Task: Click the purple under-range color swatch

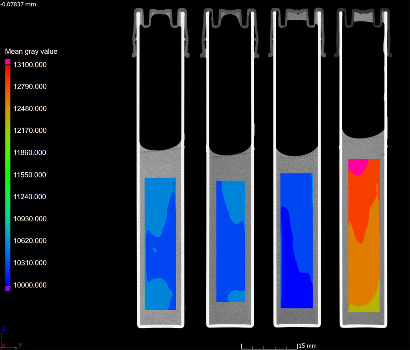Action: pyautogui.click(x=8, y=288)
